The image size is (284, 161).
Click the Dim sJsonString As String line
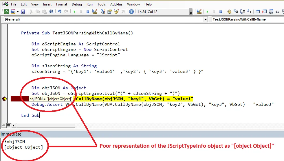pos(64,66)
